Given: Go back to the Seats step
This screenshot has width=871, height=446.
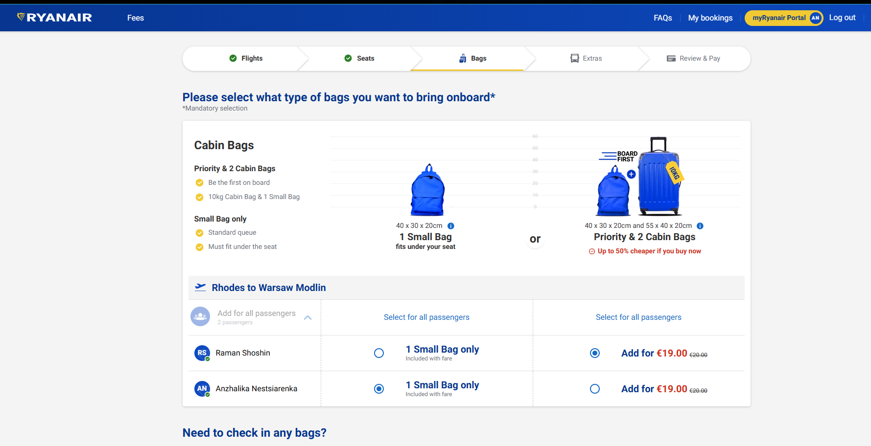Looking at the screenshot, I should coord(359,58).
